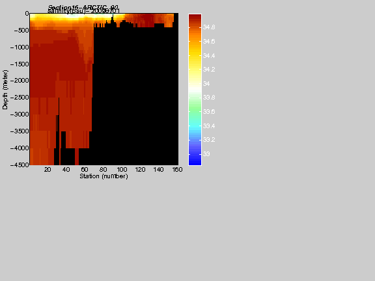The image size is (375, 281).
Task: Click the 160 station tick label
Action: point(177,170)
